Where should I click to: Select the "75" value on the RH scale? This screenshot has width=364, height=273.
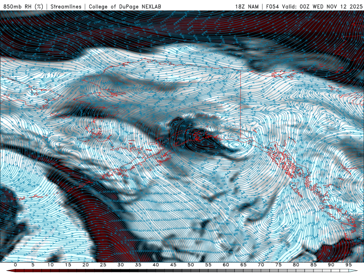click(x=278, y=265)
